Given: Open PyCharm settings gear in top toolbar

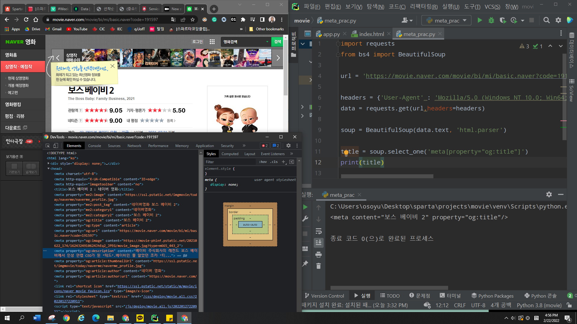Looking at the screenshot, I should pos(558,20).
